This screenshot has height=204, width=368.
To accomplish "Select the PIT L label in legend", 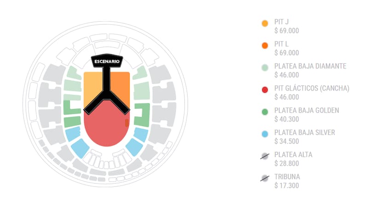I will pyautogui.click(x=282, y=44).
